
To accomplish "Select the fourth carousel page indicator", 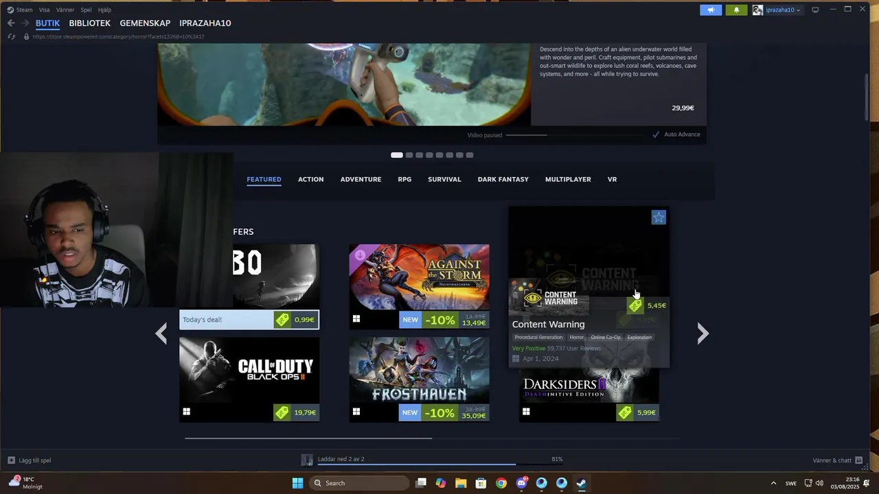I will tap(429, 155).
